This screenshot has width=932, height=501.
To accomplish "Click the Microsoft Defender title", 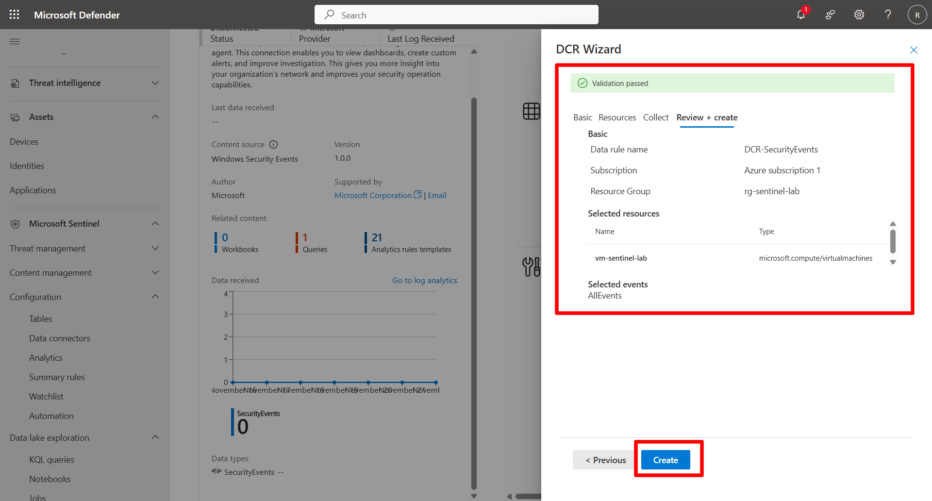I will [77, 15].
